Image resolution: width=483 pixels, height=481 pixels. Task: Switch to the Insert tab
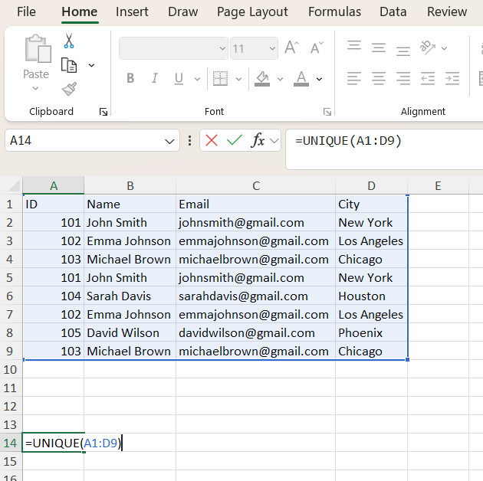(x=132, y=12)
